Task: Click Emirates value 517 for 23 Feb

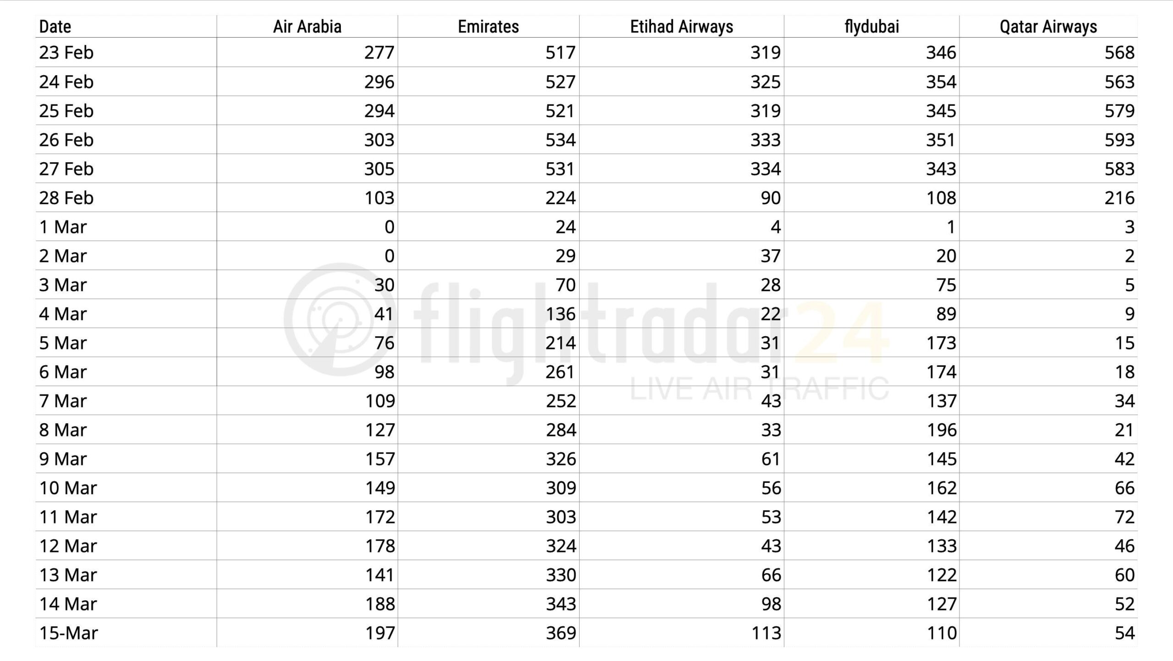Action: pyautogui.click(x=560, y=53)
